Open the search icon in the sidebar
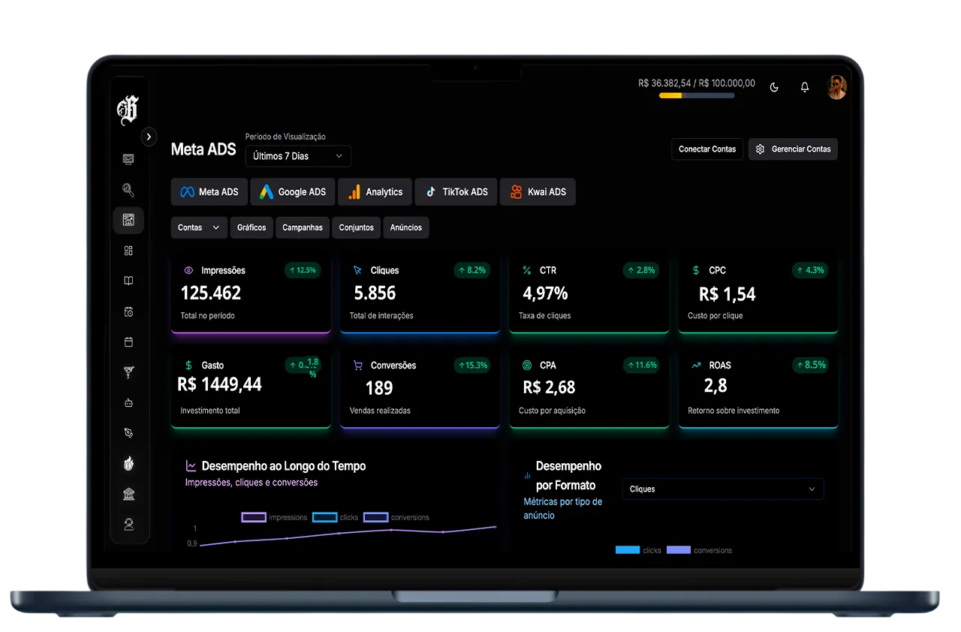Viewport: 961px width, 632px height. click(x=128, y=190)
